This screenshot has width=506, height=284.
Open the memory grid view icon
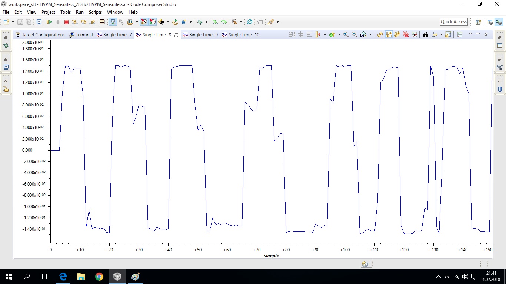click(102, 22)
